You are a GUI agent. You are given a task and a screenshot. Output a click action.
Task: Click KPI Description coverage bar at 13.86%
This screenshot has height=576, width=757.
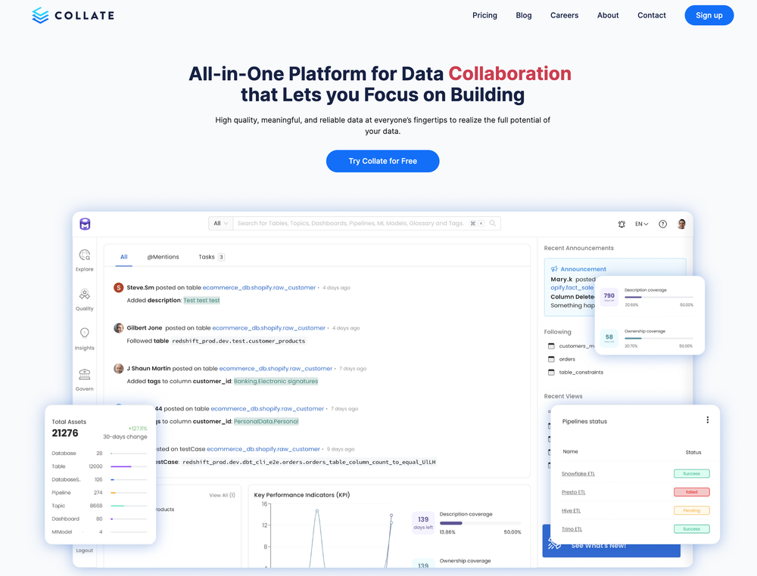click(x=480, y=523)
